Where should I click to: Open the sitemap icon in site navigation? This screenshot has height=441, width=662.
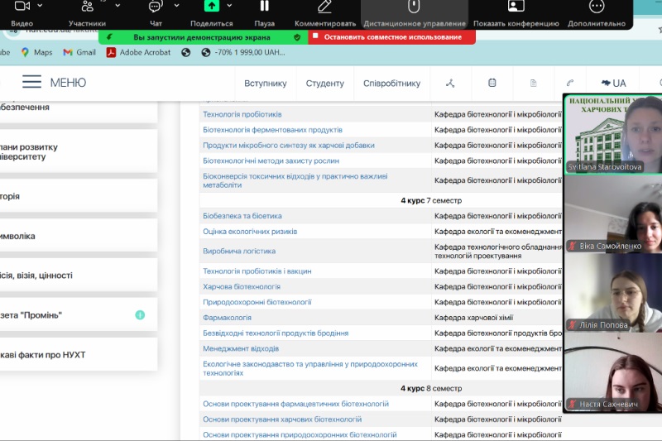tap(450, 83)
